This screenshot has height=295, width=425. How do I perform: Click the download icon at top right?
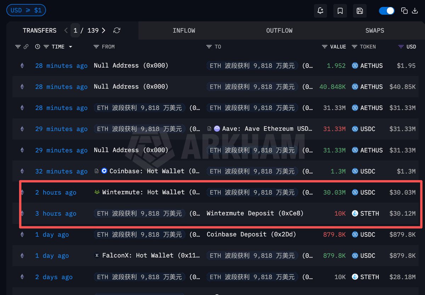pyautogui.click(x=415, y=11)
